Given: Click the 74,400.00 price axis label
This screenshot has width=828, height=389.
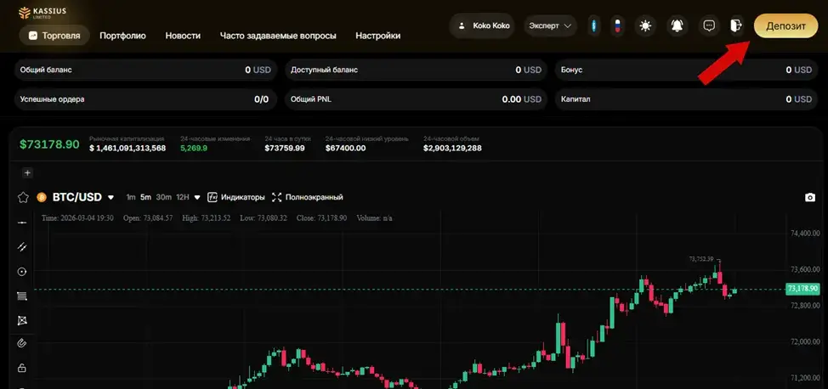Looking at the screenshot, I should point(805,233).
